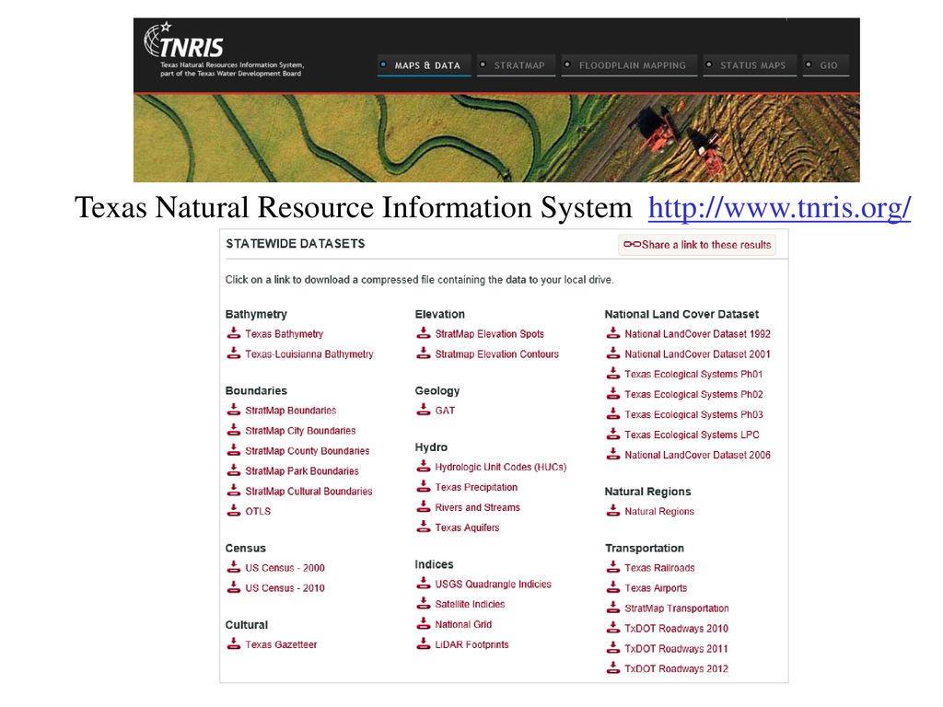Click download icon for USGS Quadrangle Indicies
The width and height of the screenshot is (943, 707).
[424, 583]
